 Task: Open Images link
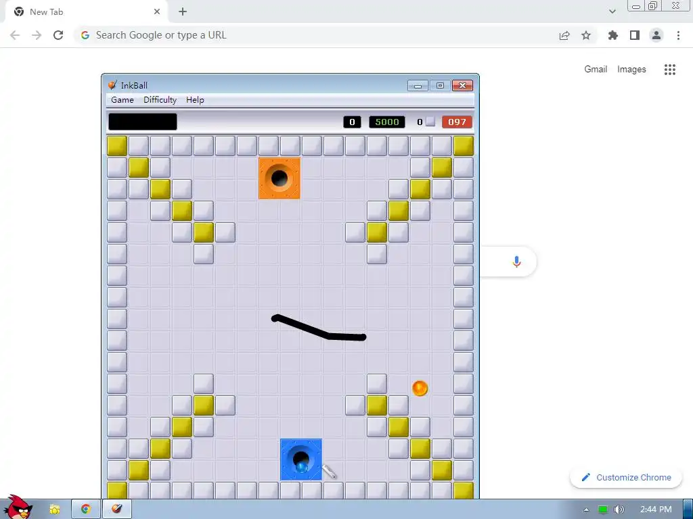click(x=631, y=70)
